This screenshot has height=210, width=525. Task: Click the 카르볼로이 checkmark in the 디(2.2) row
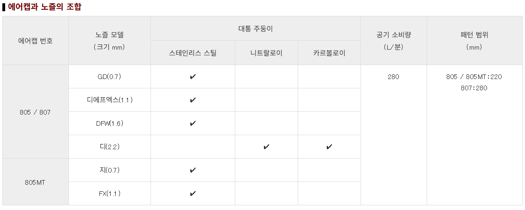pos(329,147)
